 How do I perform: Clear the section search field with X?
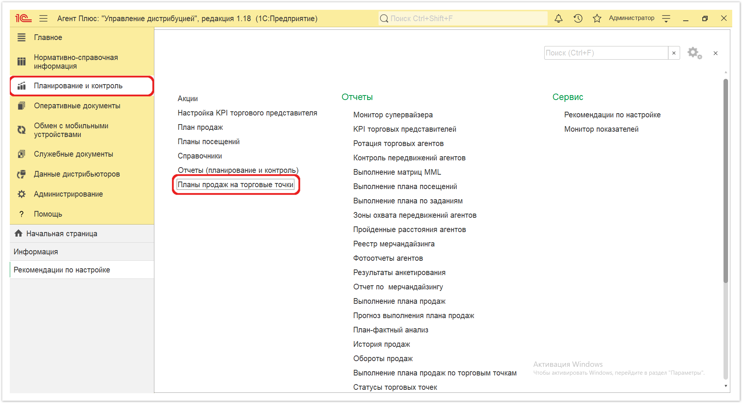pos(674,53)
